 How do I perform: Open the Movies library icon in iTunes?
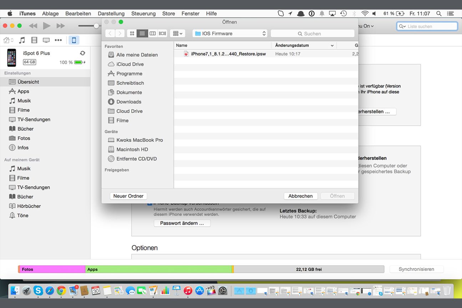pyautogui.click(x=34, y=40)
